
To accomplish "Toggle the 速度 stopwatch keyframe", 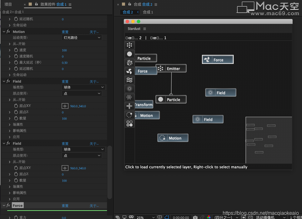I will click(x=16, y=50).
